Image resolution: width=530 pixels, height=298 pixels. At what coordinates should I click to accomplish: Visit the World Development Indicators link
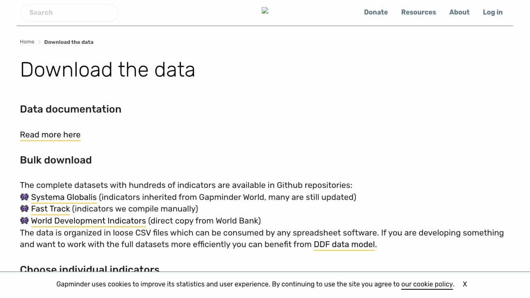pos(89,221)
